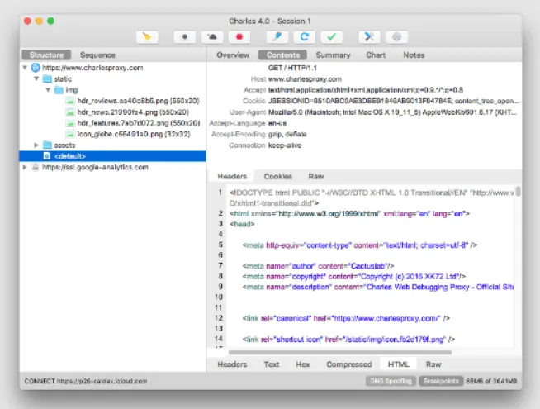The width and height of the screenshot is (540, 409).
Task: Switch to the Structure view
Action: (x=46, y=55)
